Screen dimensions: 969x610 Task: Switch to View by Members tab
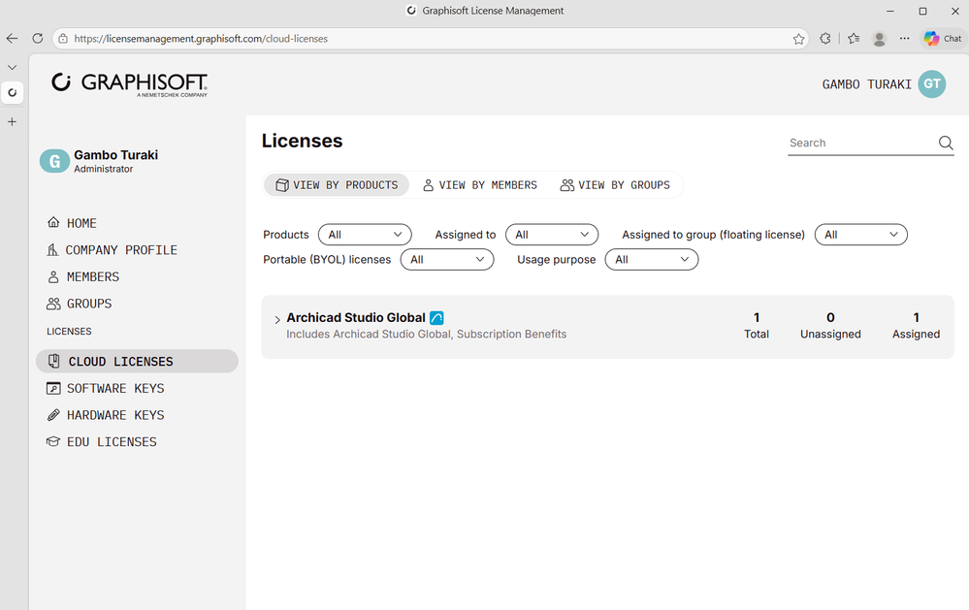tap(480, 185)
